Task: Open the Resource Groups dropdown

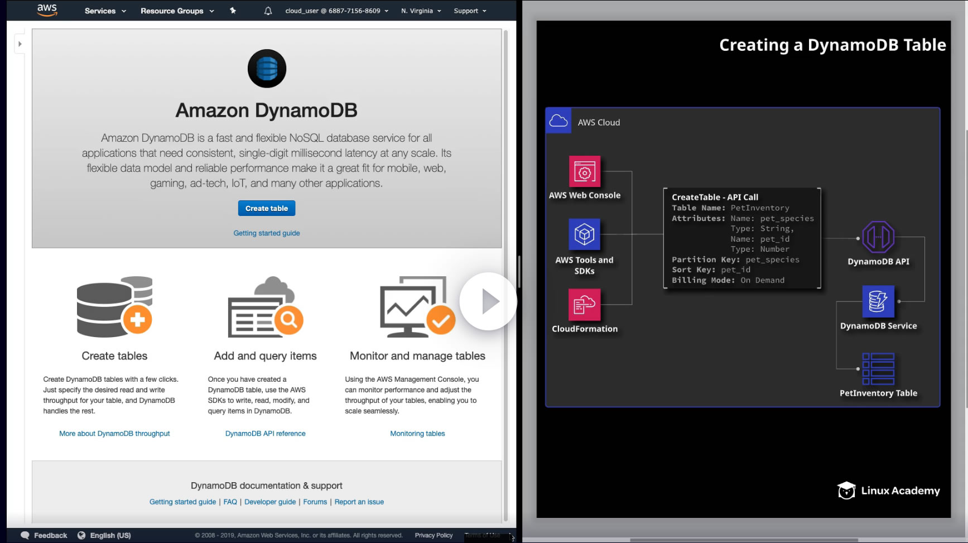Action: [177, 11]
